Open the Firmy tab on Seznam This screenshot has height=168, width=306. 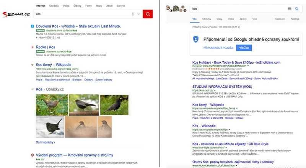point(88,6)
